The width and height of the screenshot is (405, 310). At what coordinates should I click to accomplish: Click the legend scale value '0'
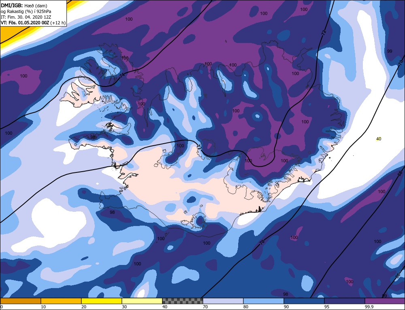2,307
